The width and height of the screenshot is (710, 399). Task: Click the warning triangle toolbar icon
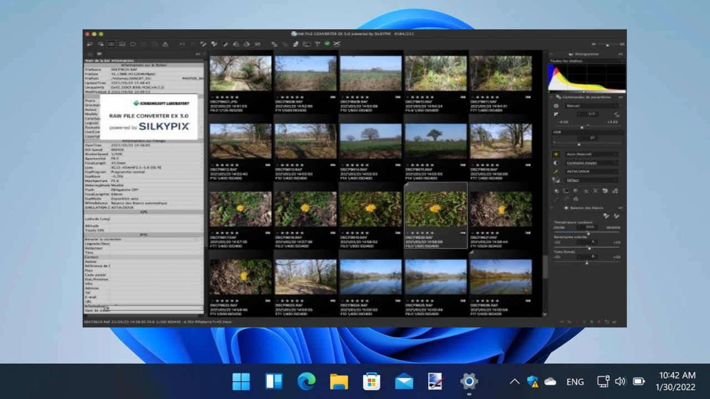click(x=165, y=44)
